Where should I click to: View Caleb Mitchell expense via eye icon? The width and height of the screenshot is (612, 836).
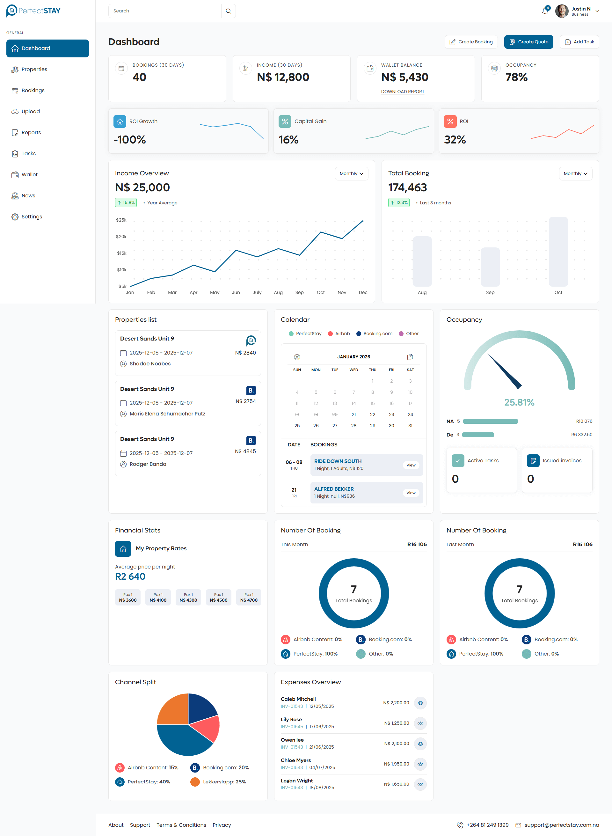point(420,703)
